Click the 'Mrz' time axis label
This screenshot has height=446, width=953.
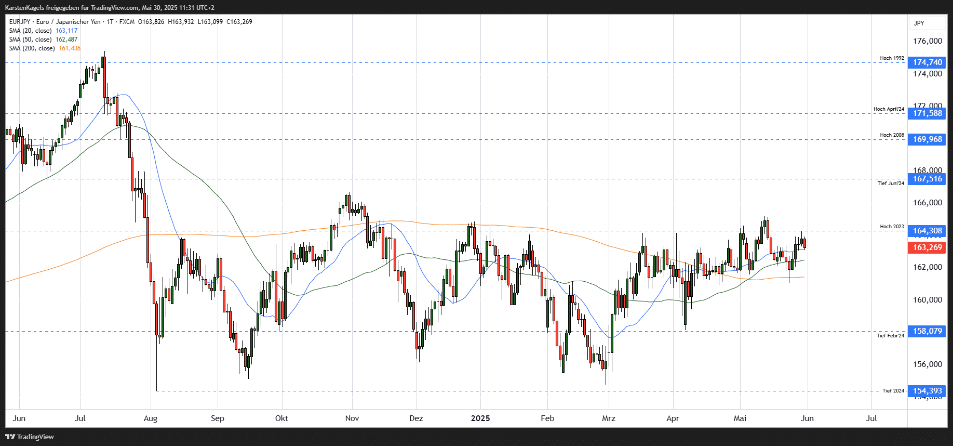coord(609,418)
